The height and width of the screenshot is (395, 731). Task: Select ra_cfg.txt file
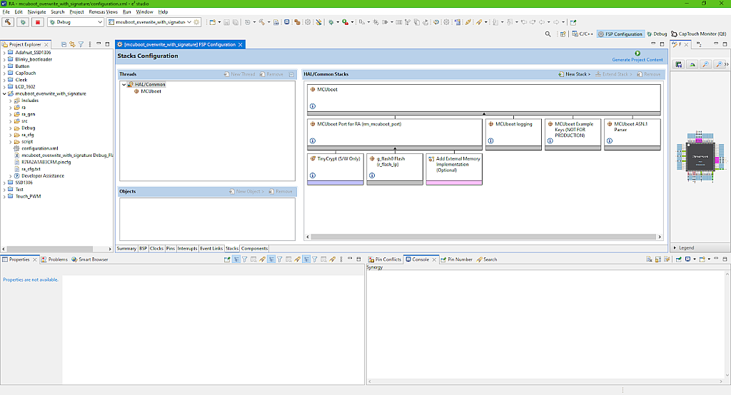tap(31, 169)
